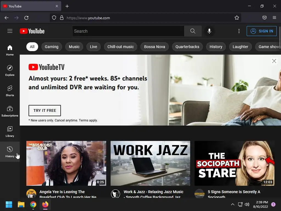Open Firefox application menu
This screenshot has width=281, height=211.
[x=274, y=18]
